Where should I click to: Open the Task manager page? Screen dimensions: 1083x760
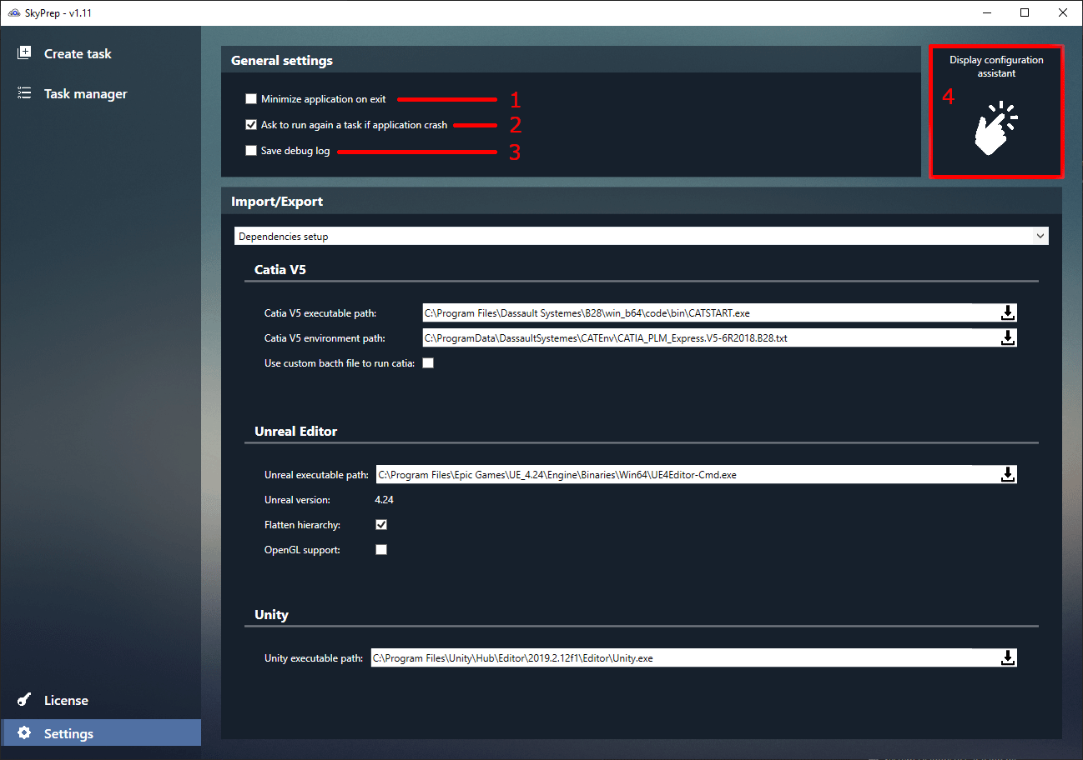(x=100, y=93)
